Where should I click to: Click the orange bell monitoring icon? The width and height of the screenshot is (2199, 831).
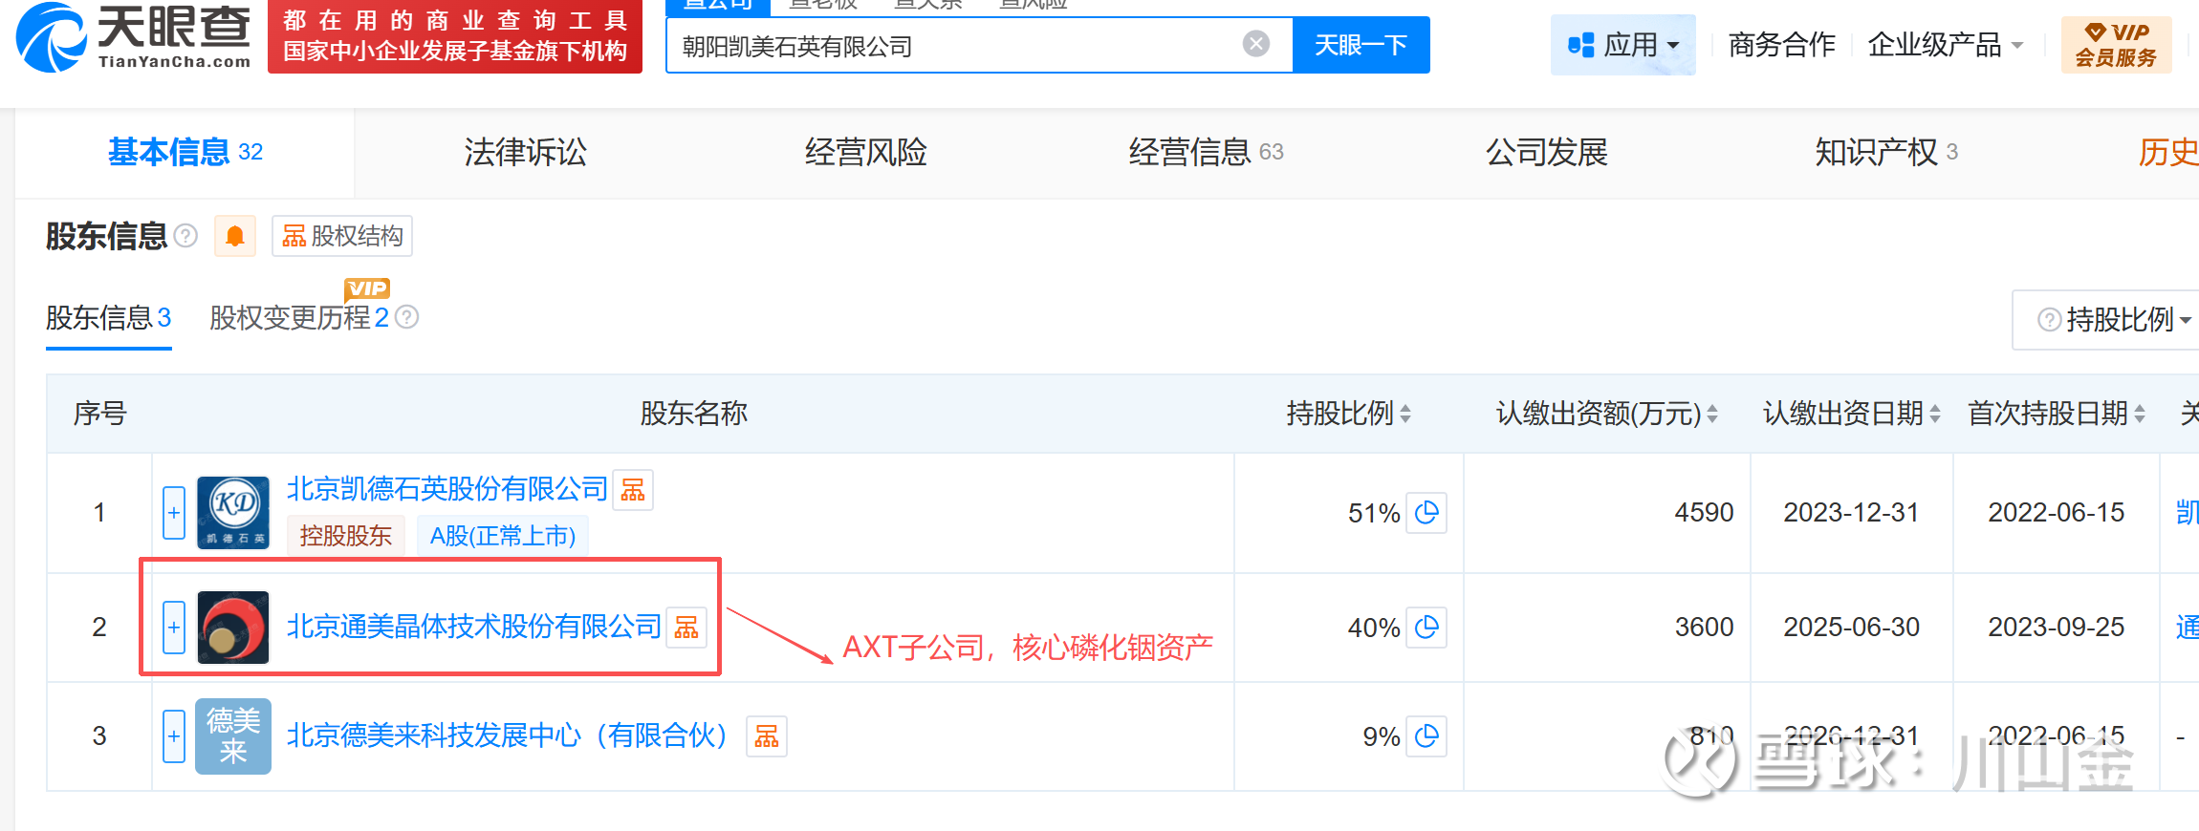(x=235, y=236)
